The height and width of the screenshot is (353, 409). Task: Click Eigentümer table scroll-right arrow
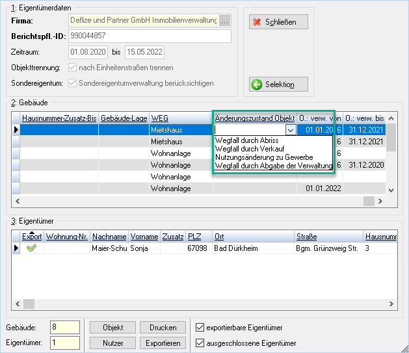391,304
